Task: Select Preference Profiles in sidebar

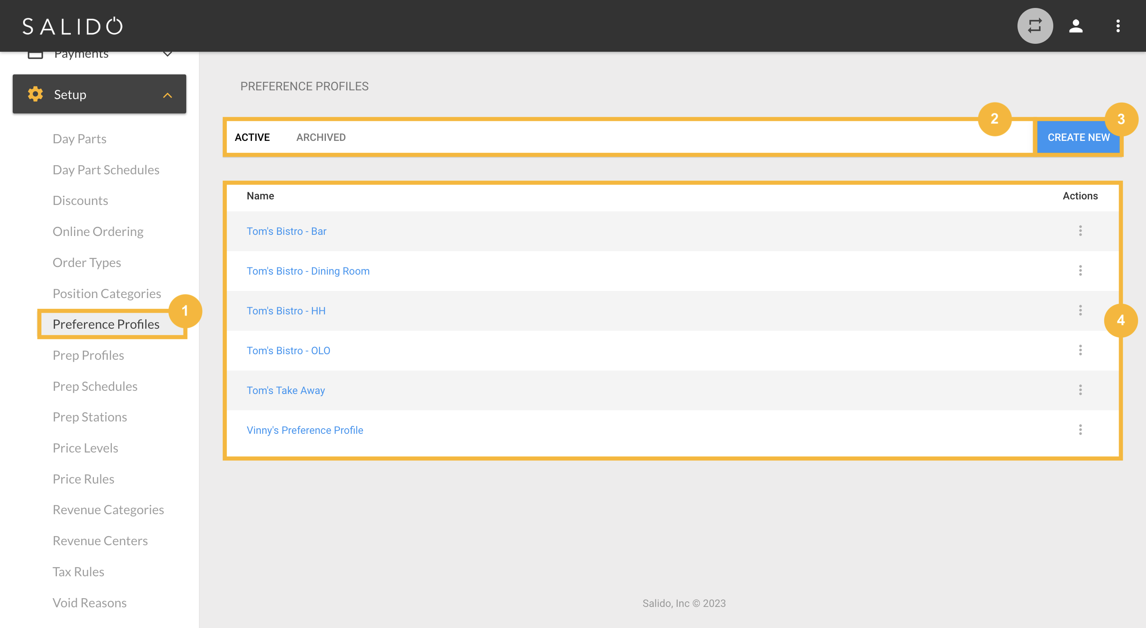Action: tap(106, 324)
